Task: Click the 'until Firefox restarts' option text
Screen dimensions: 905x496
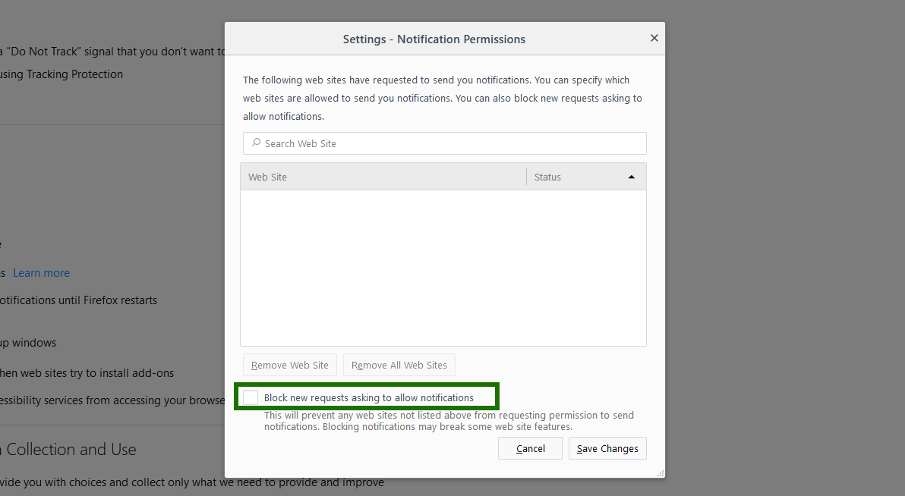Action: click(x=78, y=300)
